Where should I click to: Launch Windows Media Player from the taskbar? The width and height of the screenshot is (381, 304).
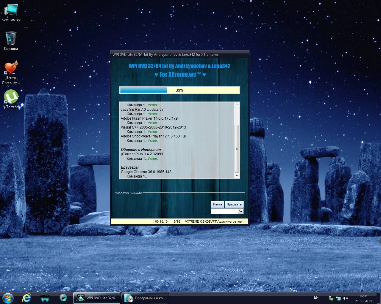pos(63,298)
